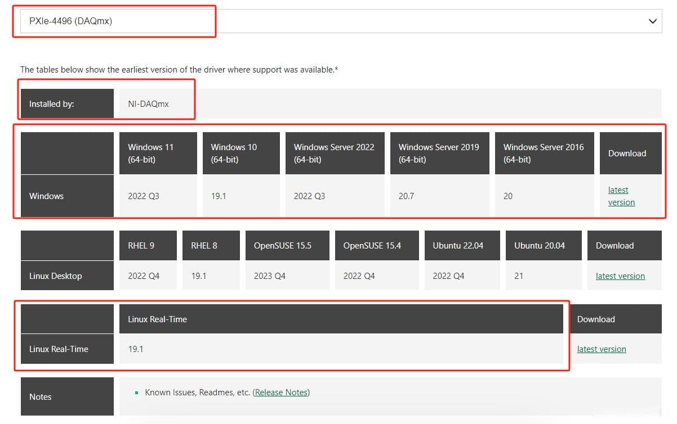
Task: Click the Ubuntu 22.04 column header
Action: pyautogui.click(x=462, y=245)
